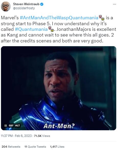This screenshot has width=118, height=150.
Task: Open the #Quantumania hashtag link
Action: [x=31, y=29]
